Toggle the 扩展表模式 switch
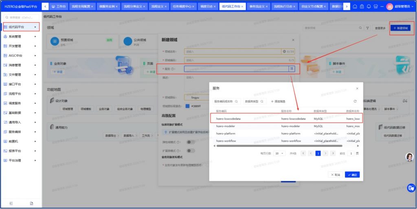 pos(190,151)
